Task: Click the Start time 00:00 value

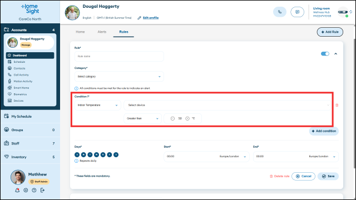Action: (x=171, y=157)
